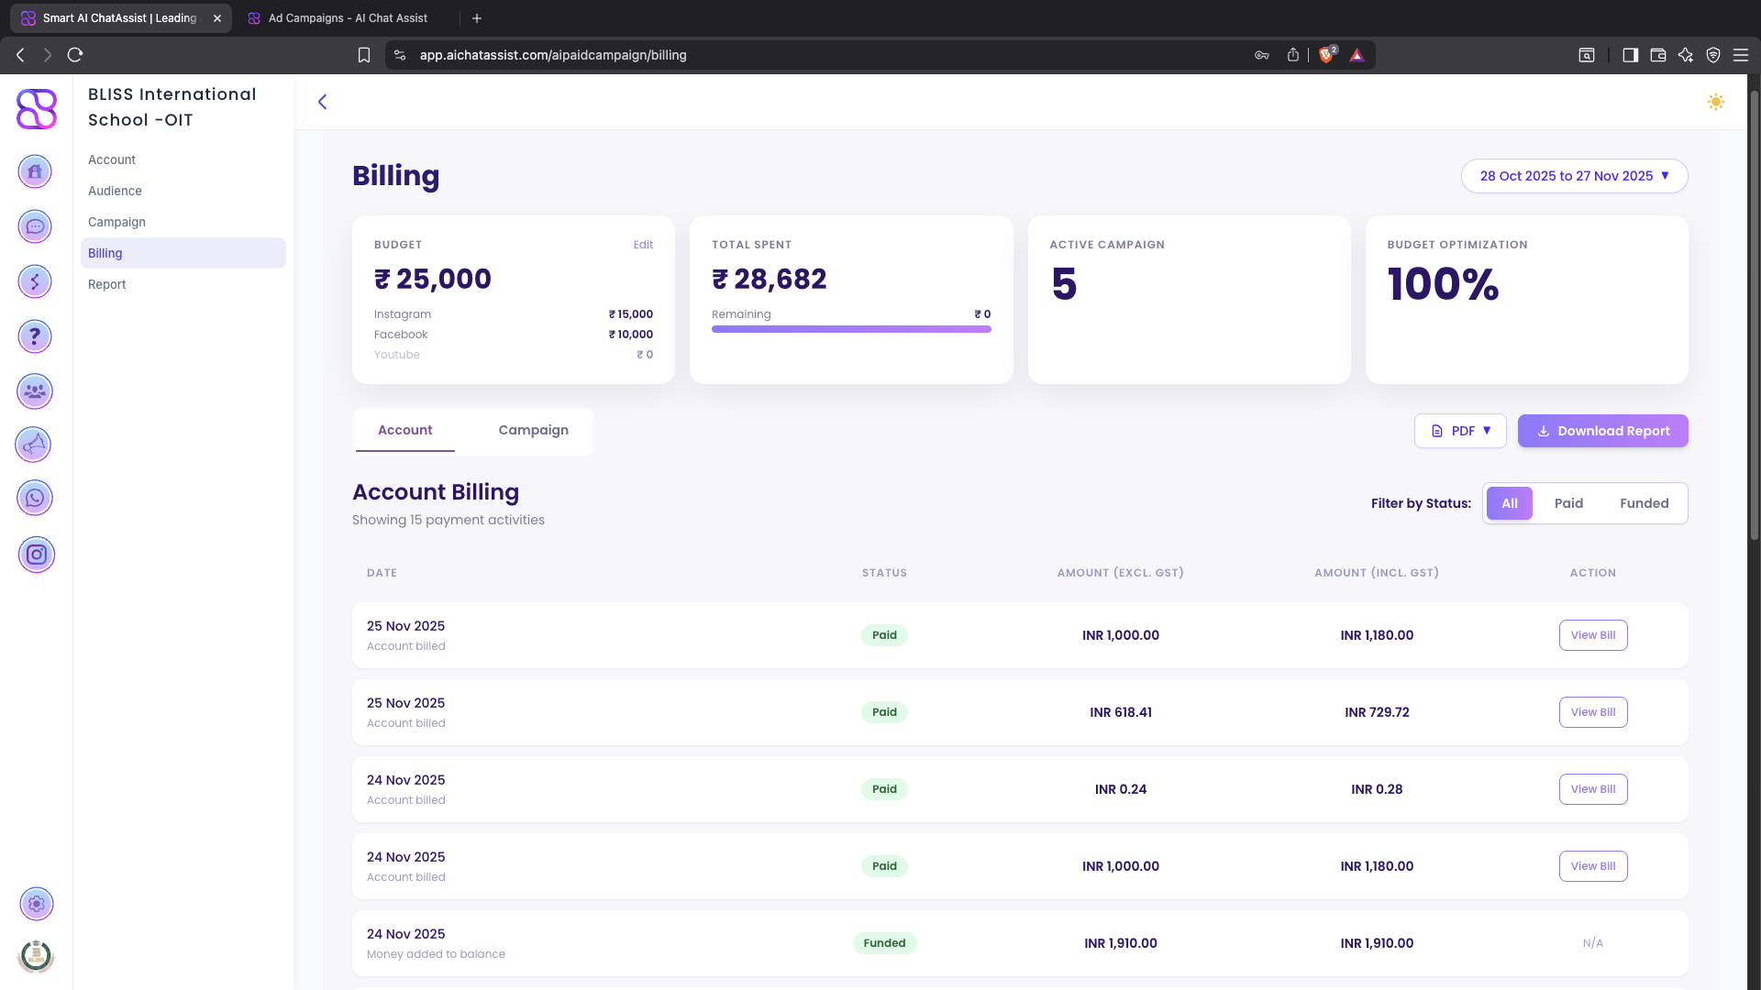This screenshot has width=1761, height=990.
Task: View Bill for the INR 618.41 payment
Action: click(x=1593, y=711)
